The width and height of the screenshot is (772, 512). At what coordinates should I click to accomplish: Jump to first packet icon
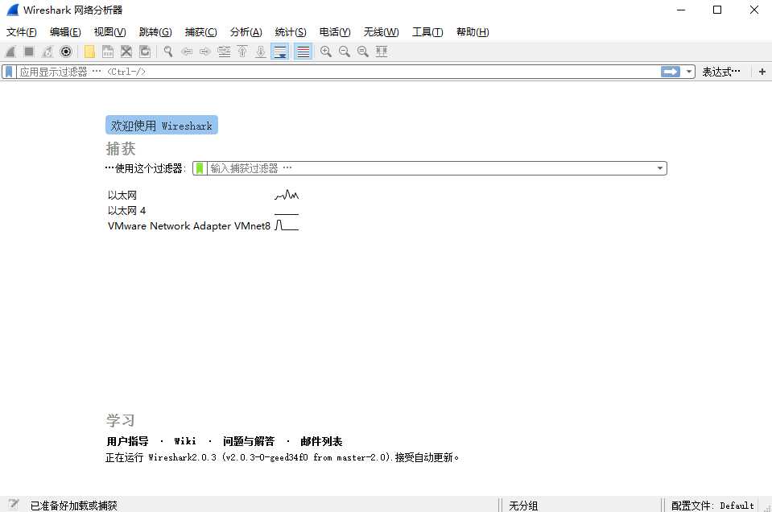pos(242,52)
